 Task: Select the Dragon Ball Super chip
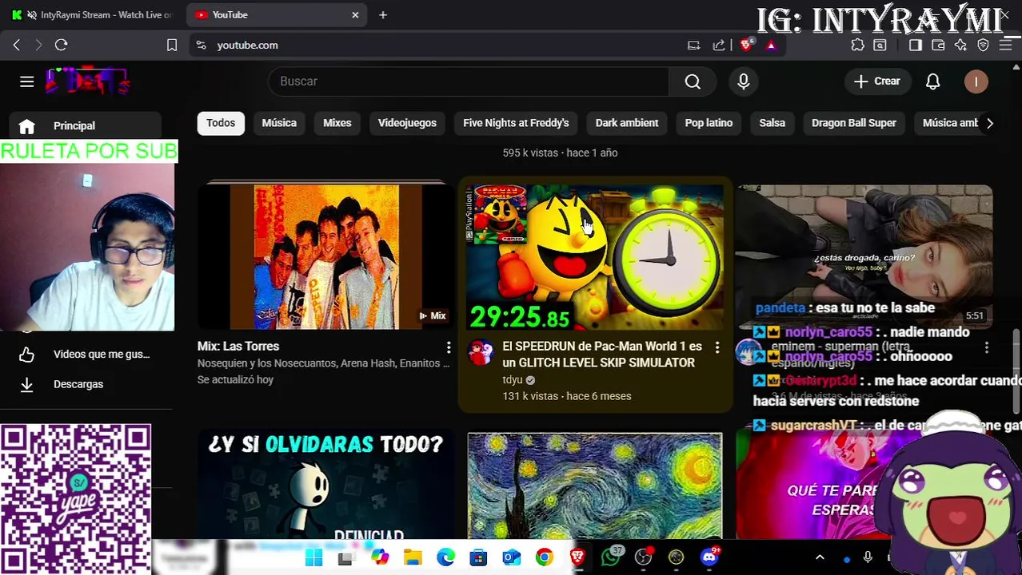point(853,123)
